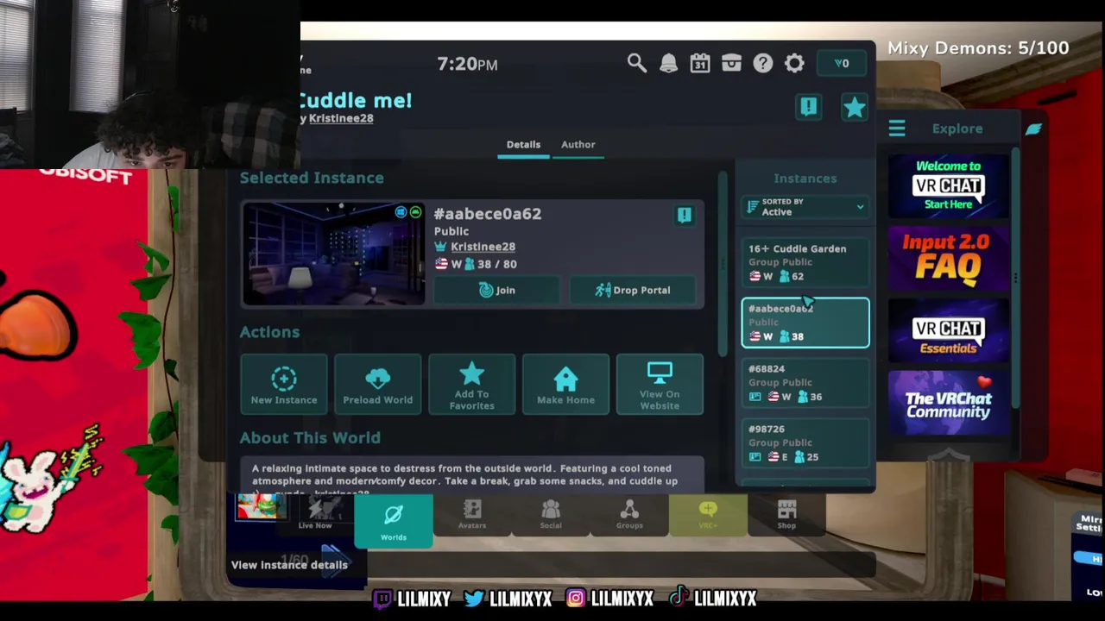Select instance #aabece0a62 in list

[x=805, y=323]
